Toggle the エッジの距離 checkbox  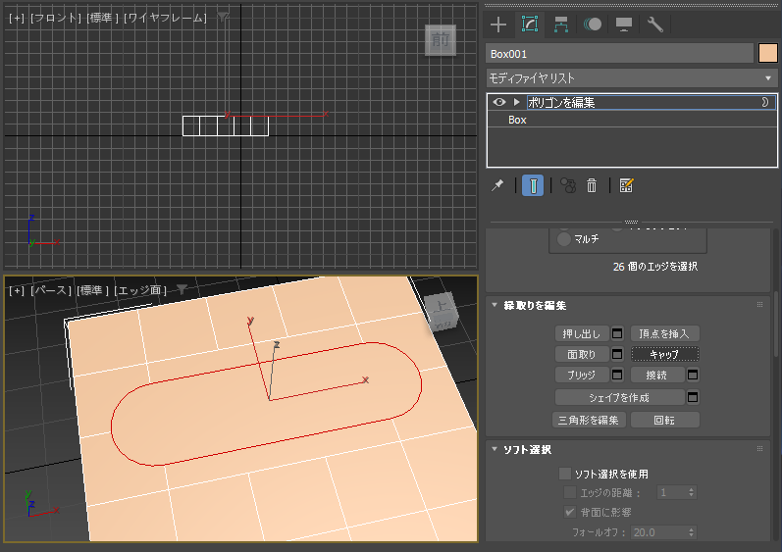click(569, 493)
